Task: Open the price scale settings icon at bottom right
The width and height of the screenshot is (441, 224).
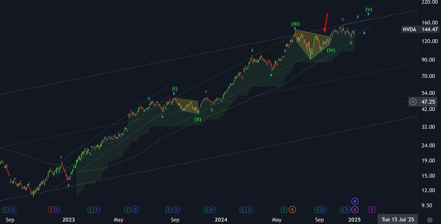Action: (x=429, y=220)
